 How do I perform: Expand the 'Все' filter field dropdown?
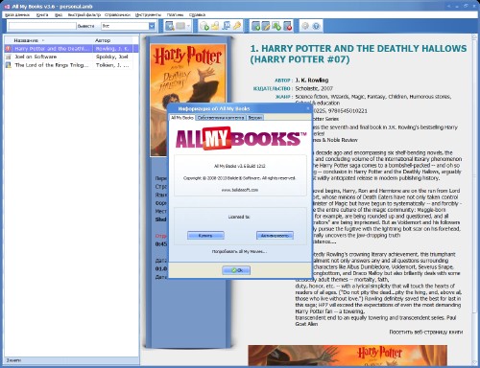click(152, 26)
